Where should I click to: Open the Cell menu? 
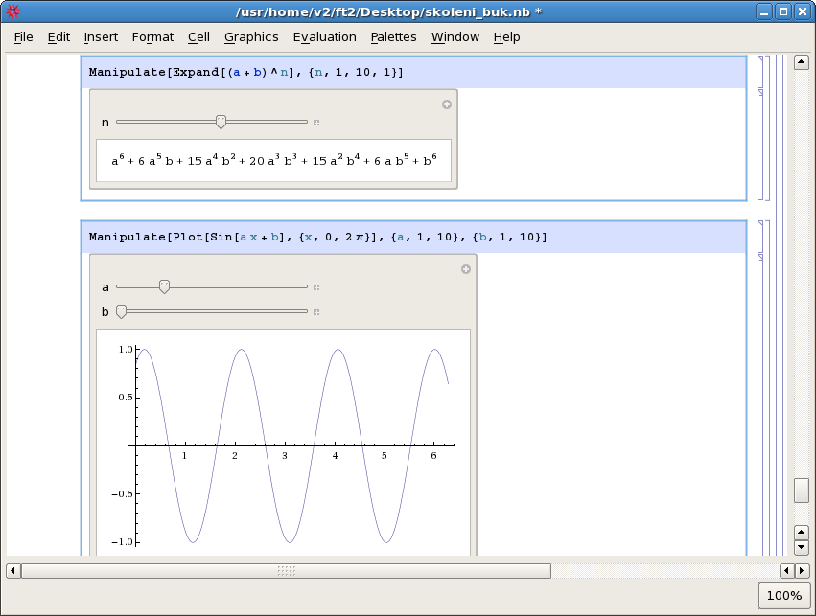(x=198, y=37)
